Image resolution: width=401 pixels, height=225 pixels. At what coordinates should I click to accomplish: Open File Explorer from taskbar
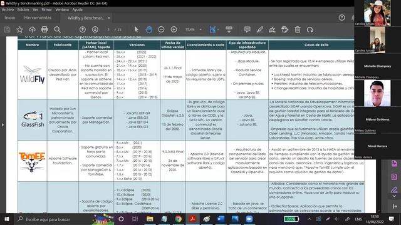pos(150,219)
